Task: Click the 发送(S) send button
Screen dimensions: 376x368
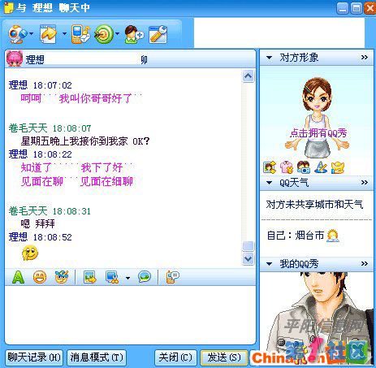Action: tap(224, 357)
